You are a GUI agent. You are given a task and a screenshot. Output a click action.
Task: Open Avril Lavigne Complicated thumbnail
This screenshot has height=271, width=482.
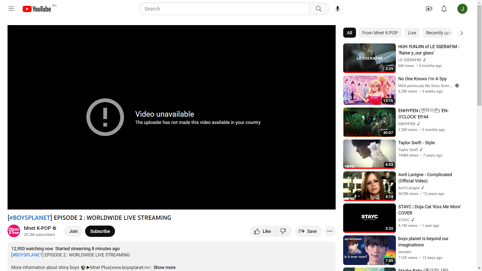coord(369,186)
